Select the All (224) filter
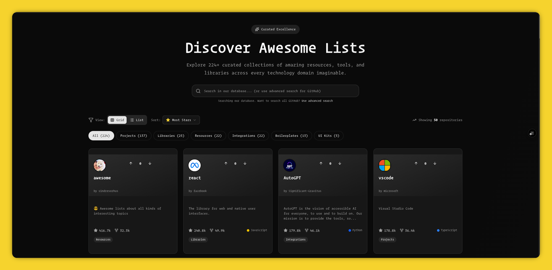The image size is (552, 270). (101, 136)
